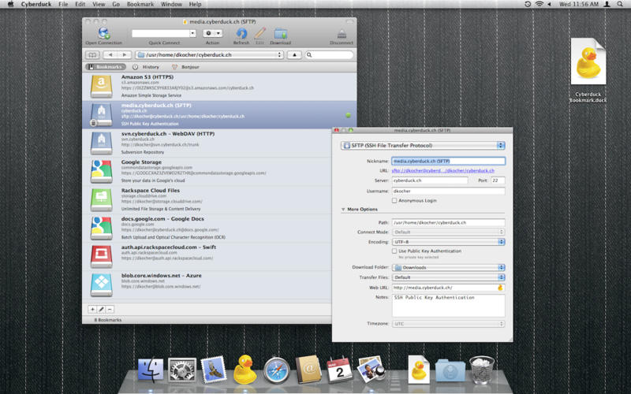Open the SFTP protocol dropdown
631x394 pixels.
coord(423,145)
